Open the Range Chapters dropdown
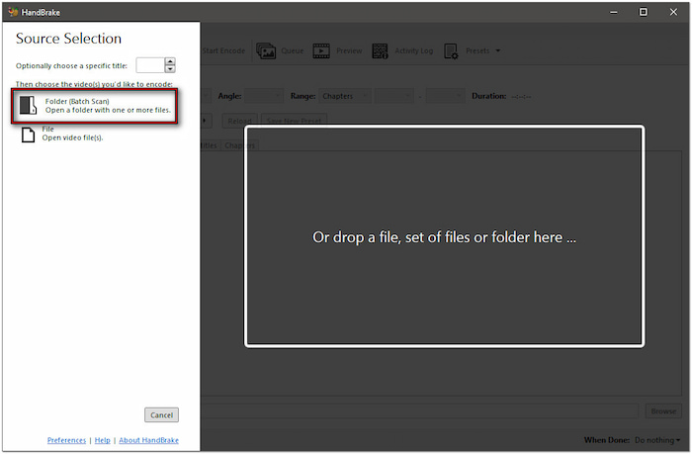Screen dimensions: 692x454 coord(345,96)
